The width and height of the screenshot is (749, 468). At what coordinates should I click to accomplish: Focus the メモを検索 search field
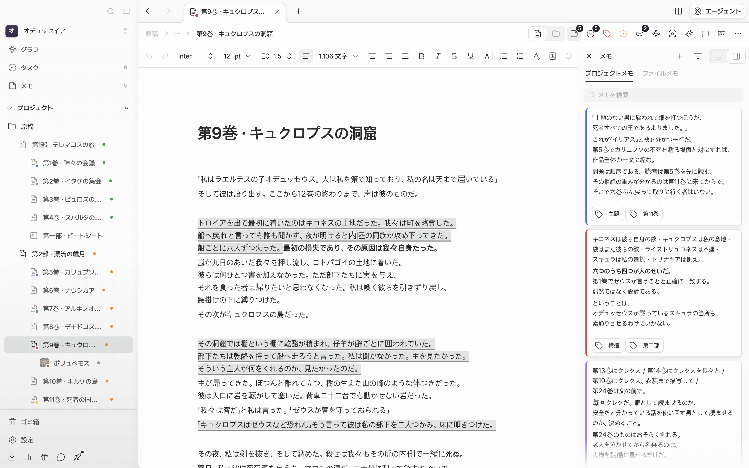(x=663, y=95)
